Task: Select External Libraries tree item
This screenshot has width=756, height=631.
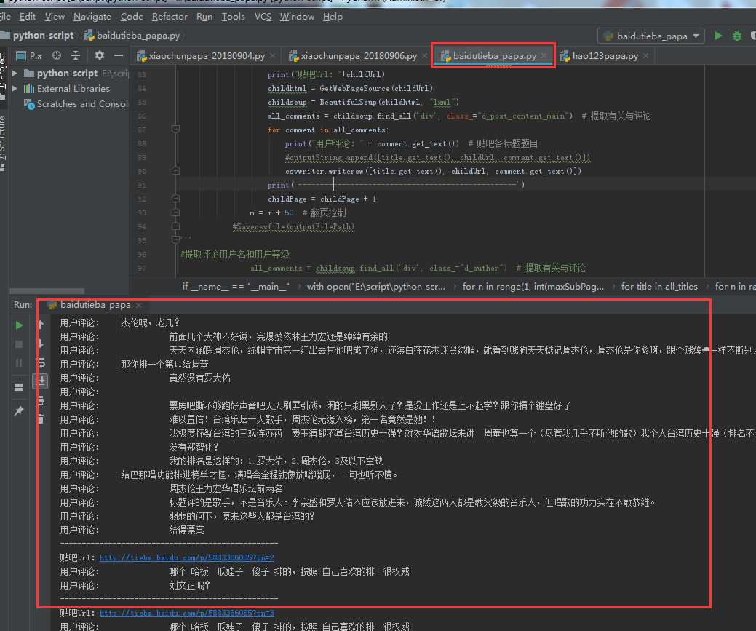Action: pyautogui.click(x=67, y=89)
